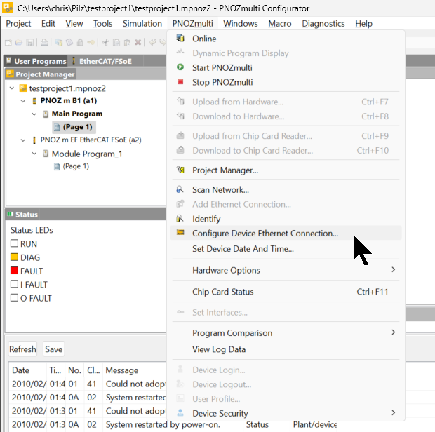The width and height of the screenshot is (435, 432).
Task: Click the Save floppy disk toolbar icon
Action: 29,42
